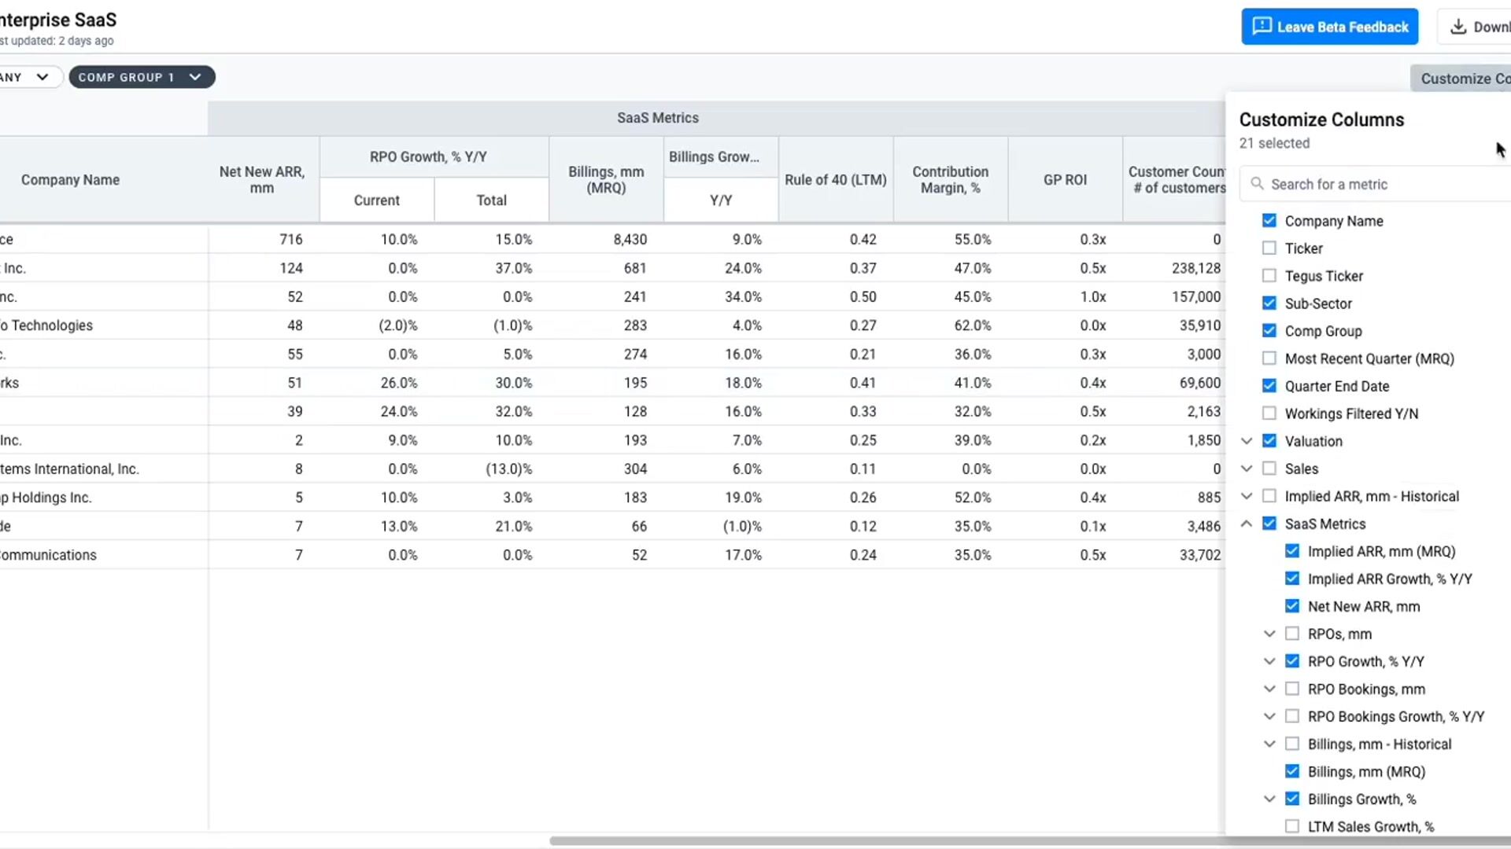Click the Leave Beta Feedback button
This screenshot has width=1511, height=849.
1329,27
